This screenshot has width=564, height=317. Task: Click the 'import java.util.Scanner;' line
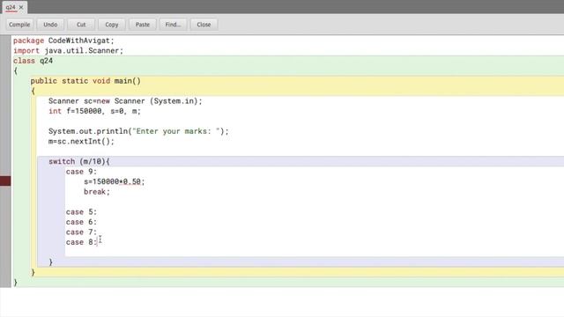point(69,51)
